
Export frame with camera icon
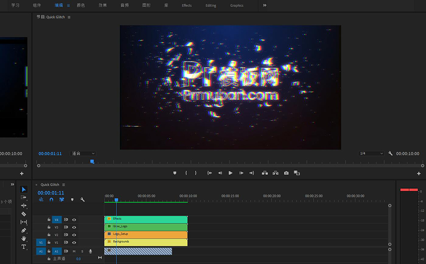[286, 173]
